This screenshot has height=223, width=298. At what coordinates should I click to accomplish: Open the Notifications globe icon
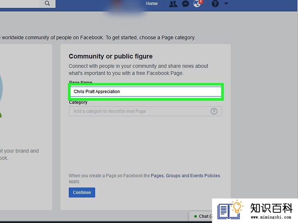(198, 4)
